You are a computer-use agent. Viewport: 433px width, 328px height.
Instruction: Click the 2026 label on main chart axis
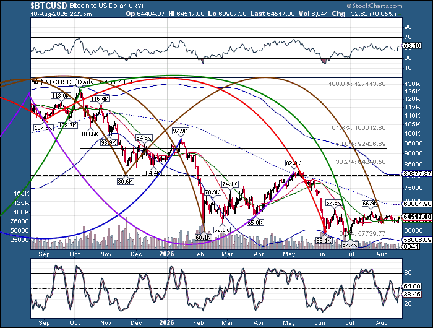coord(167,254)
